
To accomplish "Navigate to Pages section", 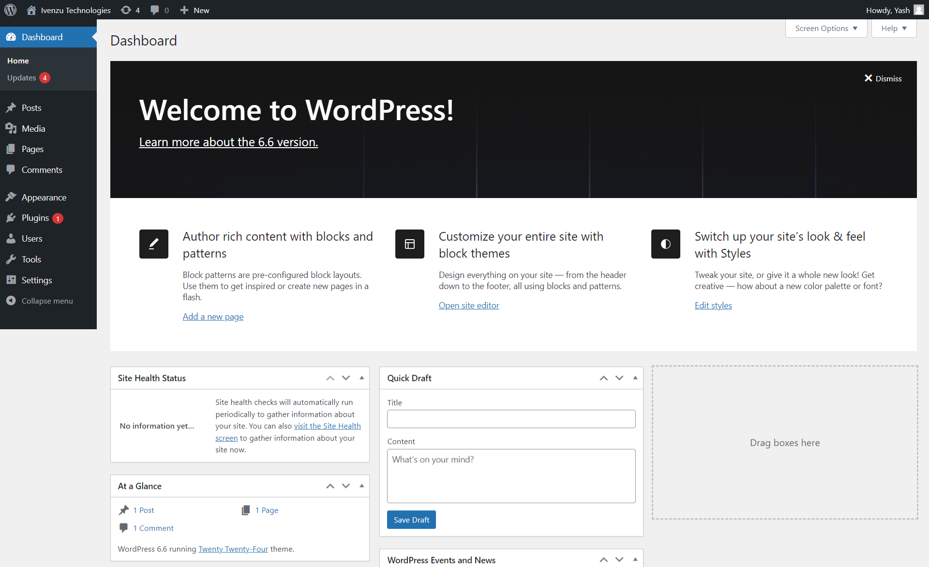I will 32,149.
